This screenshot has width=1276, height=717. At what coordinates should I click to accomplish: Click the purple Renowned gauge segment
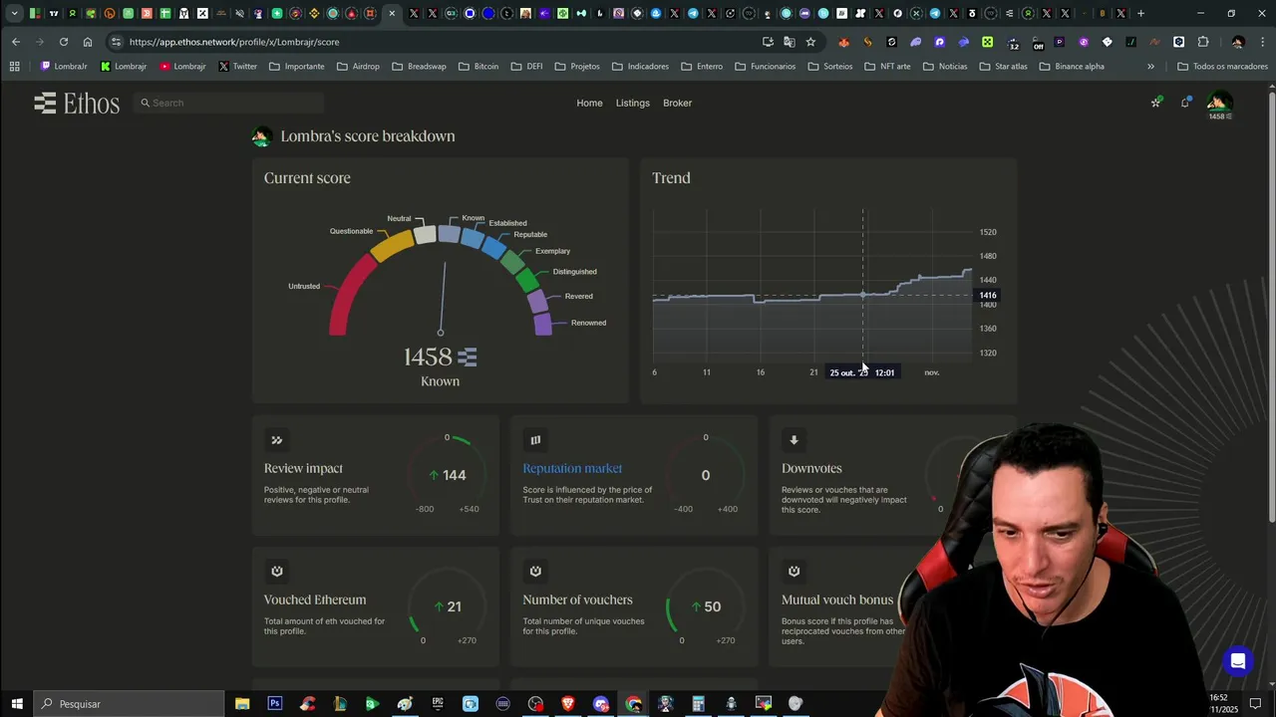point(543,324)
